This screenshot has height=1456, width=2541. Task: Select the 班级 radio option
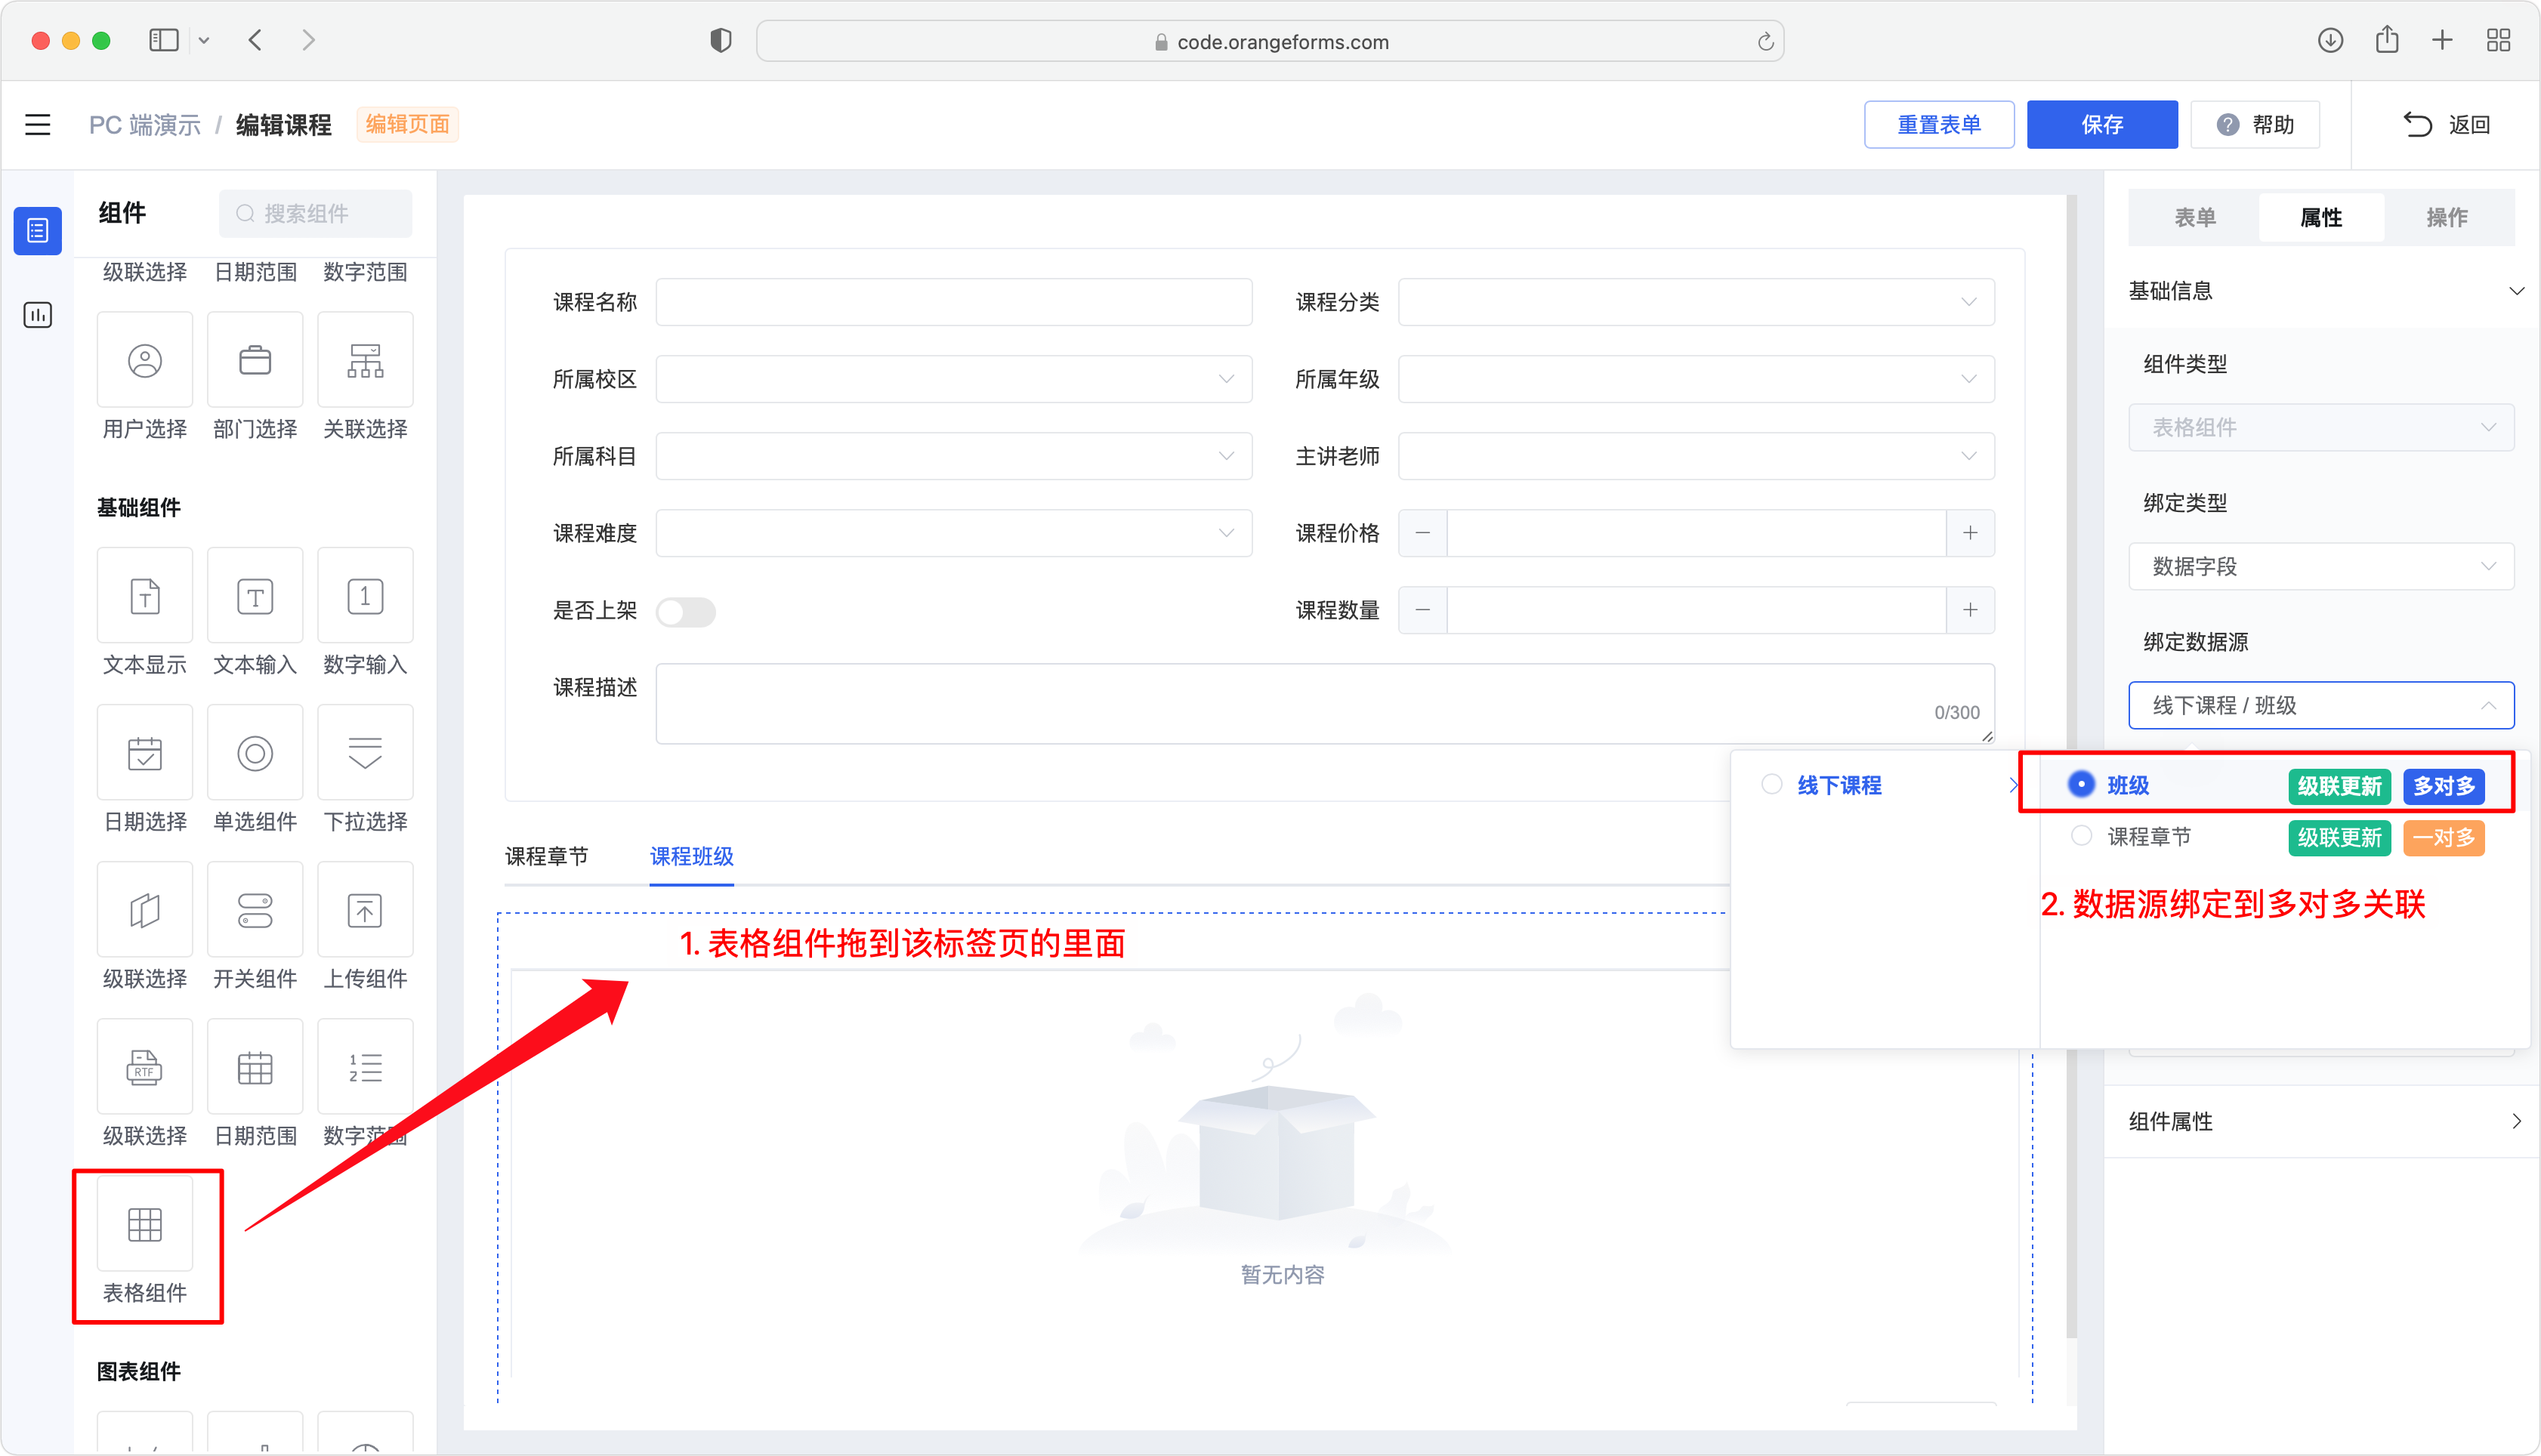[2081, 785]
